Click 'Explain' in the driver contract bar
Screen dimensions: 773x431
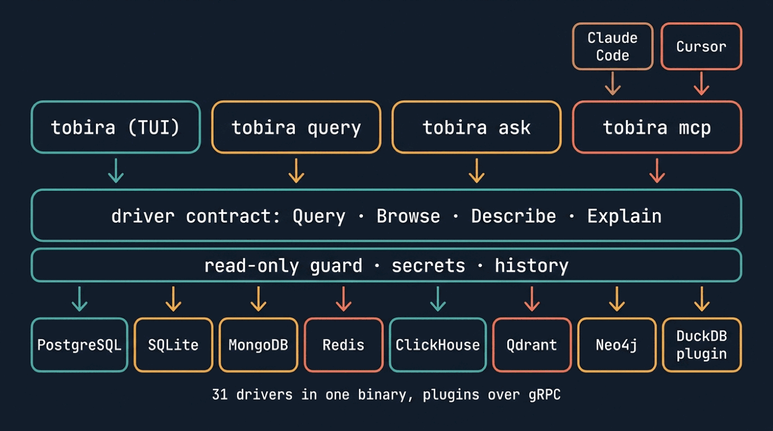click(624, 216)
